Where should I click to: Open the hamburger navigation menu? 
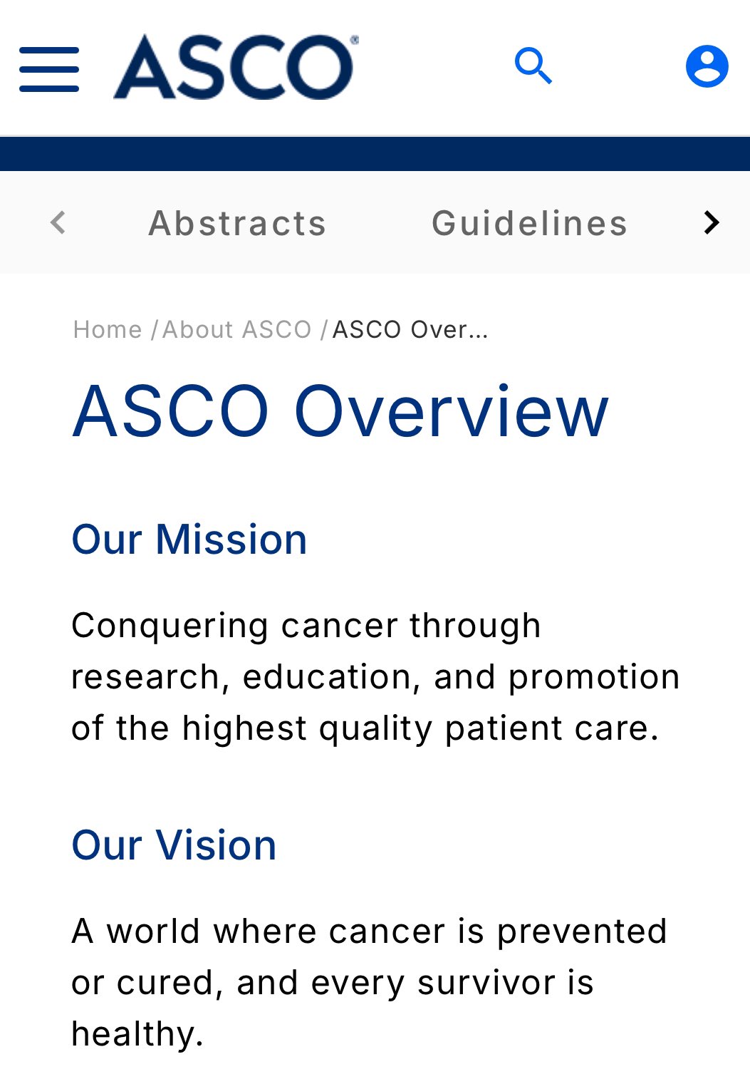click(x=48, y=69)
